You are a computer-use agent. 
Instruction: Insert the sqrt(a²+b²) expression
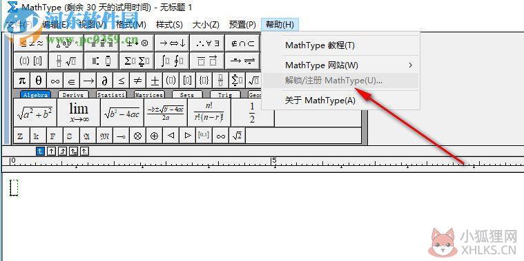pos(35,113)
